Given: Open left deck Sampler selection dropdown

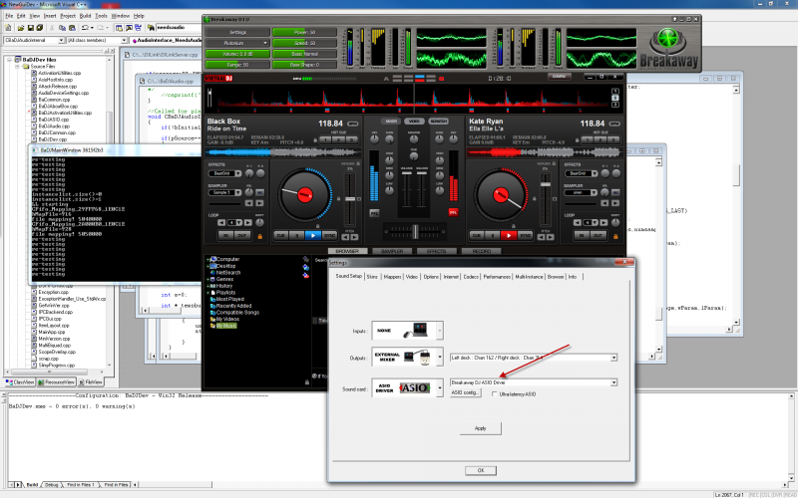Looking at the screenshot, I should pos(237,192).
